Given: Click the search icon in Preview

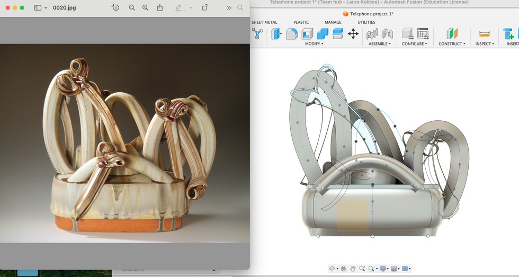Looking at the screenshot, I should [x=240, y=7].
